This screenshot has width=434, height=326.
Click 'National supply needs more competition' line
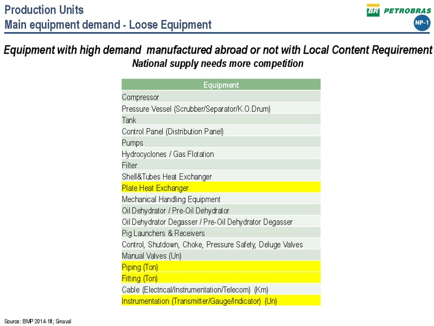coord(218,64)
